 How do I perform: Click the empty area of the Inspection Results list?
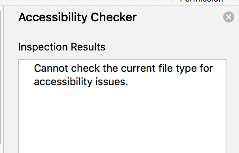[x=122, y=120]
